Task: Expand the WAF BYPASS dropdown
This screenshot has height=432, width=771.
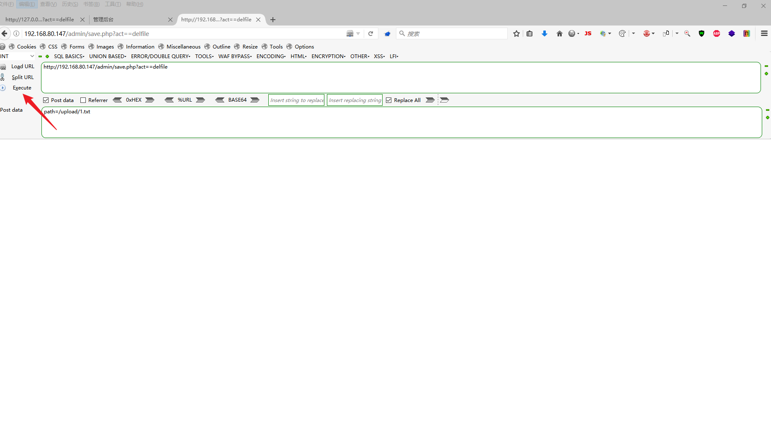Action: 234,56
